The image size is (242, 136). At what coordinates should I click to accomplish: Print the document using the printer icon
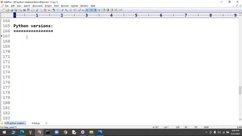point(24,10)
